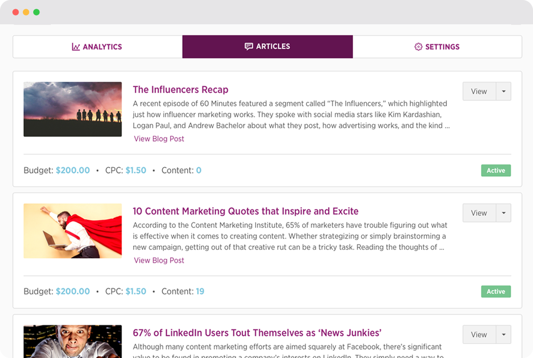Follow View Blog Post link under Content Marketing Quotes
533x358 pixels.
pos(159,260)
